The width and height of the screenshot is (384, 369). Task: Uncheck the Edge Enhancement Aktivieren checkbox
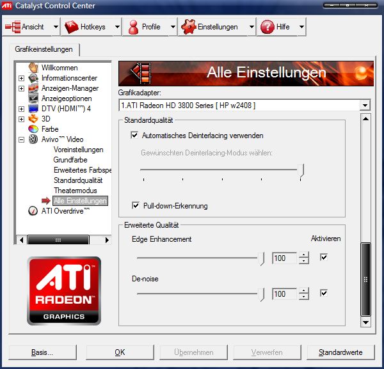pyautogui.click(x=324, y=257)
